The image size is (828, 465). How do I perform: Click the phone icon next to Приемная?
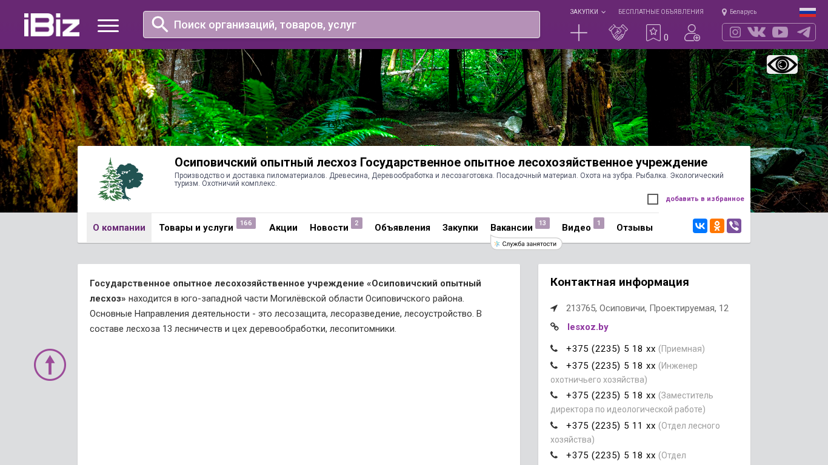pyautogui.click(x=554, y=349)
